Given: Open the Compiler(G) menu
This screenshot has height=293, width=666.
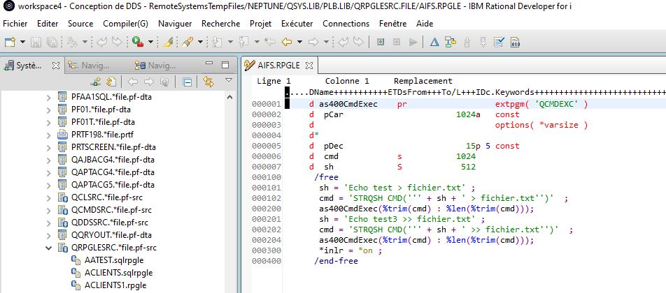Looking at the screenshot, I should pyautogui.click(x=125, y=24).
